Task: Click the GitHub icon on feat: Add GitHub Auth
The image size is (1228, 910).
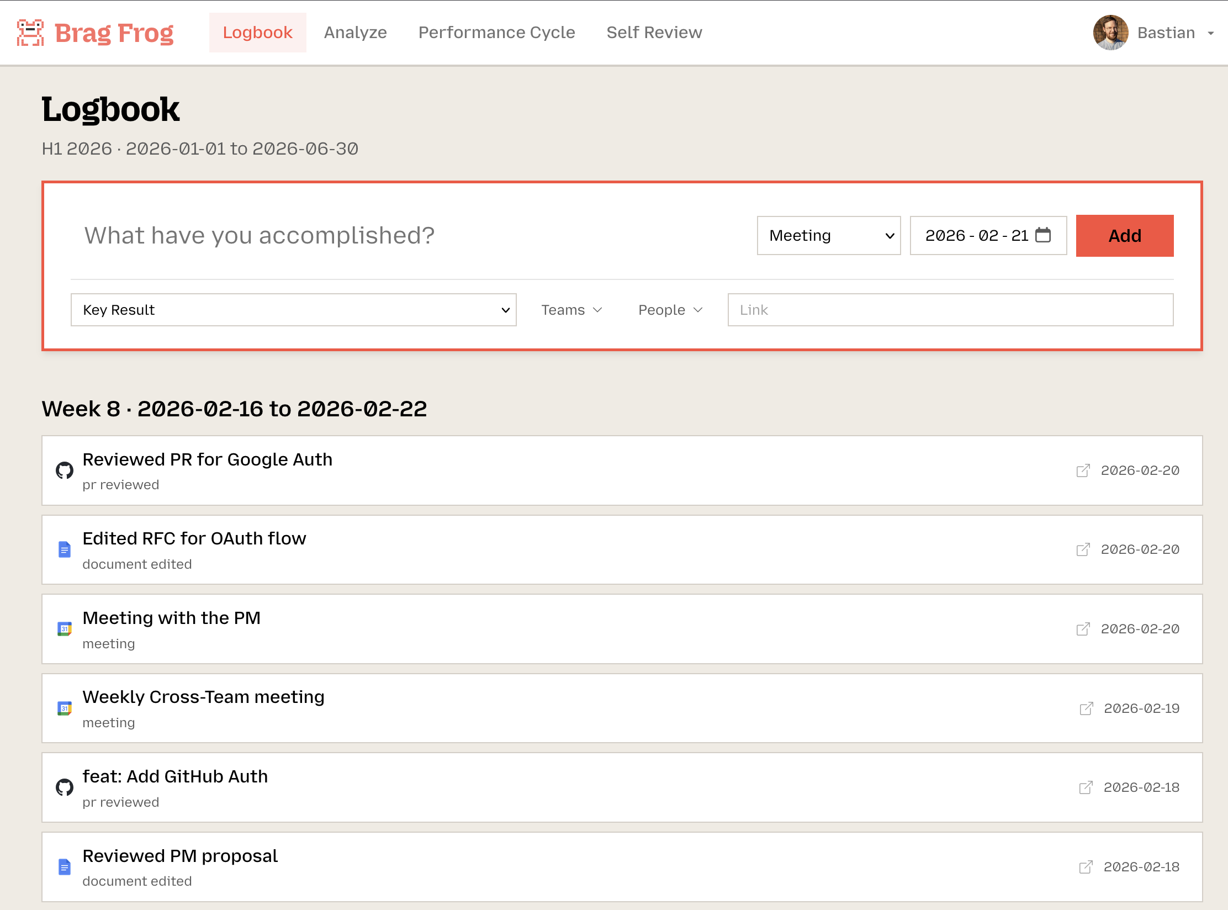Action: 65,787
